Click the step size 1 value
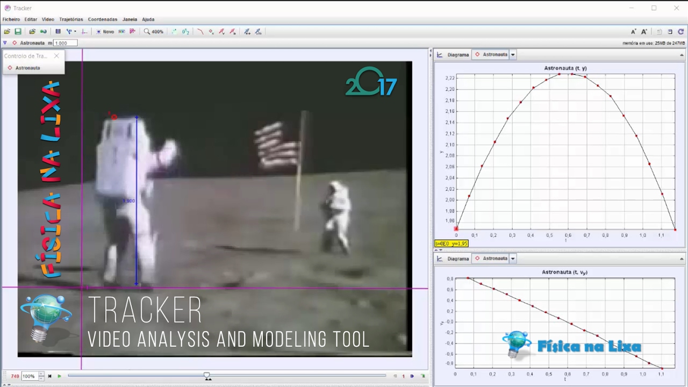Screen dimensions: 688x387 [x=404, y=376]
